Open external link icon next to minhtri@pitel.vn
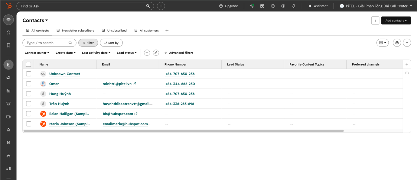Screen dimensions: 417x180 coord(135,84)
